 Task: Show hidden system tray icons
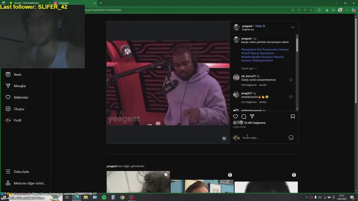click(x=307, y=197)
